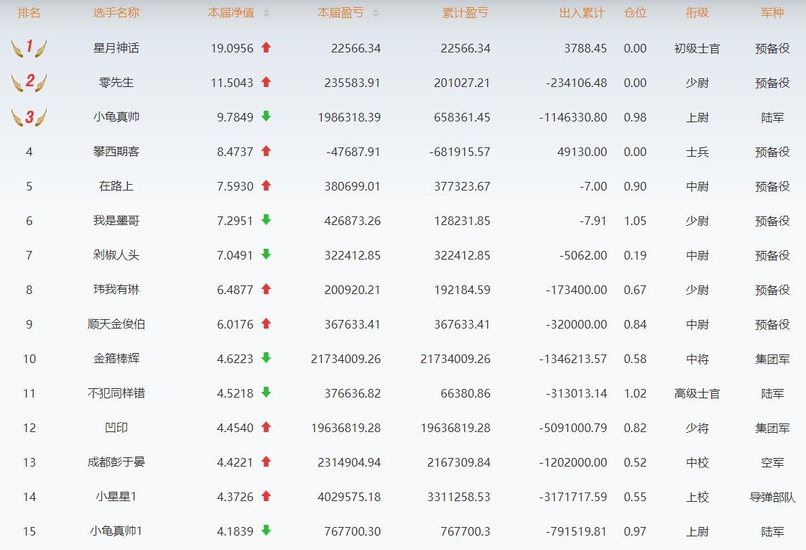Sort by 本届盈亏 using sort arrows
Image resolution: width=806 pixels, height=550 pixels.
[376, 13]
